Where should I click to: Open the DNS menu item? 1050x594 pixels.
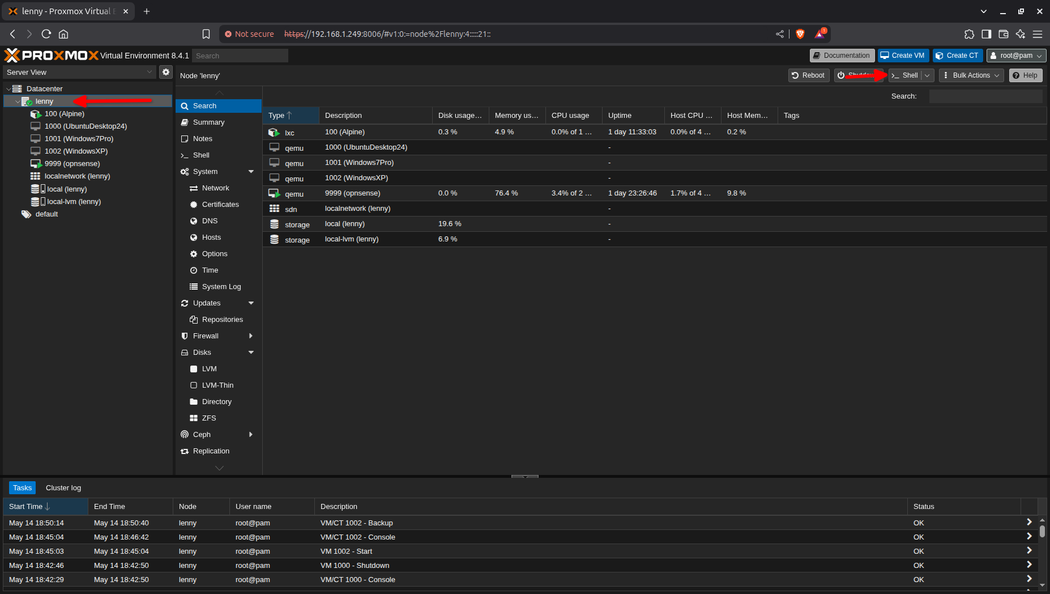pos(210,221)
